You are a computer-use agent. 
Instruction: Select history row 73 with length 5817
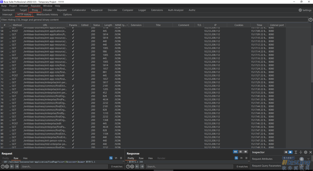[143, 82]
